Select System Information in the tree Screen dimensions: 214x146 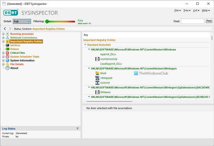[x=22, y=60]
